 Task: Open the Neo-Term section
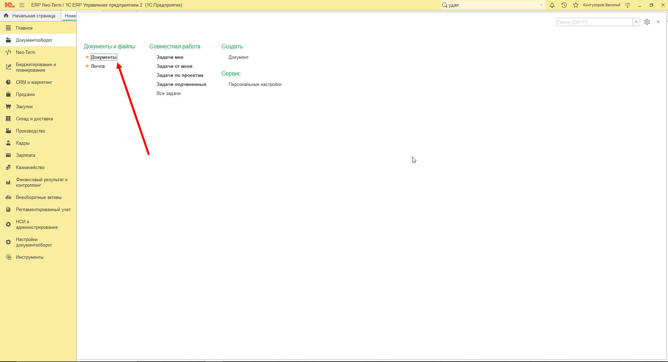38,52
